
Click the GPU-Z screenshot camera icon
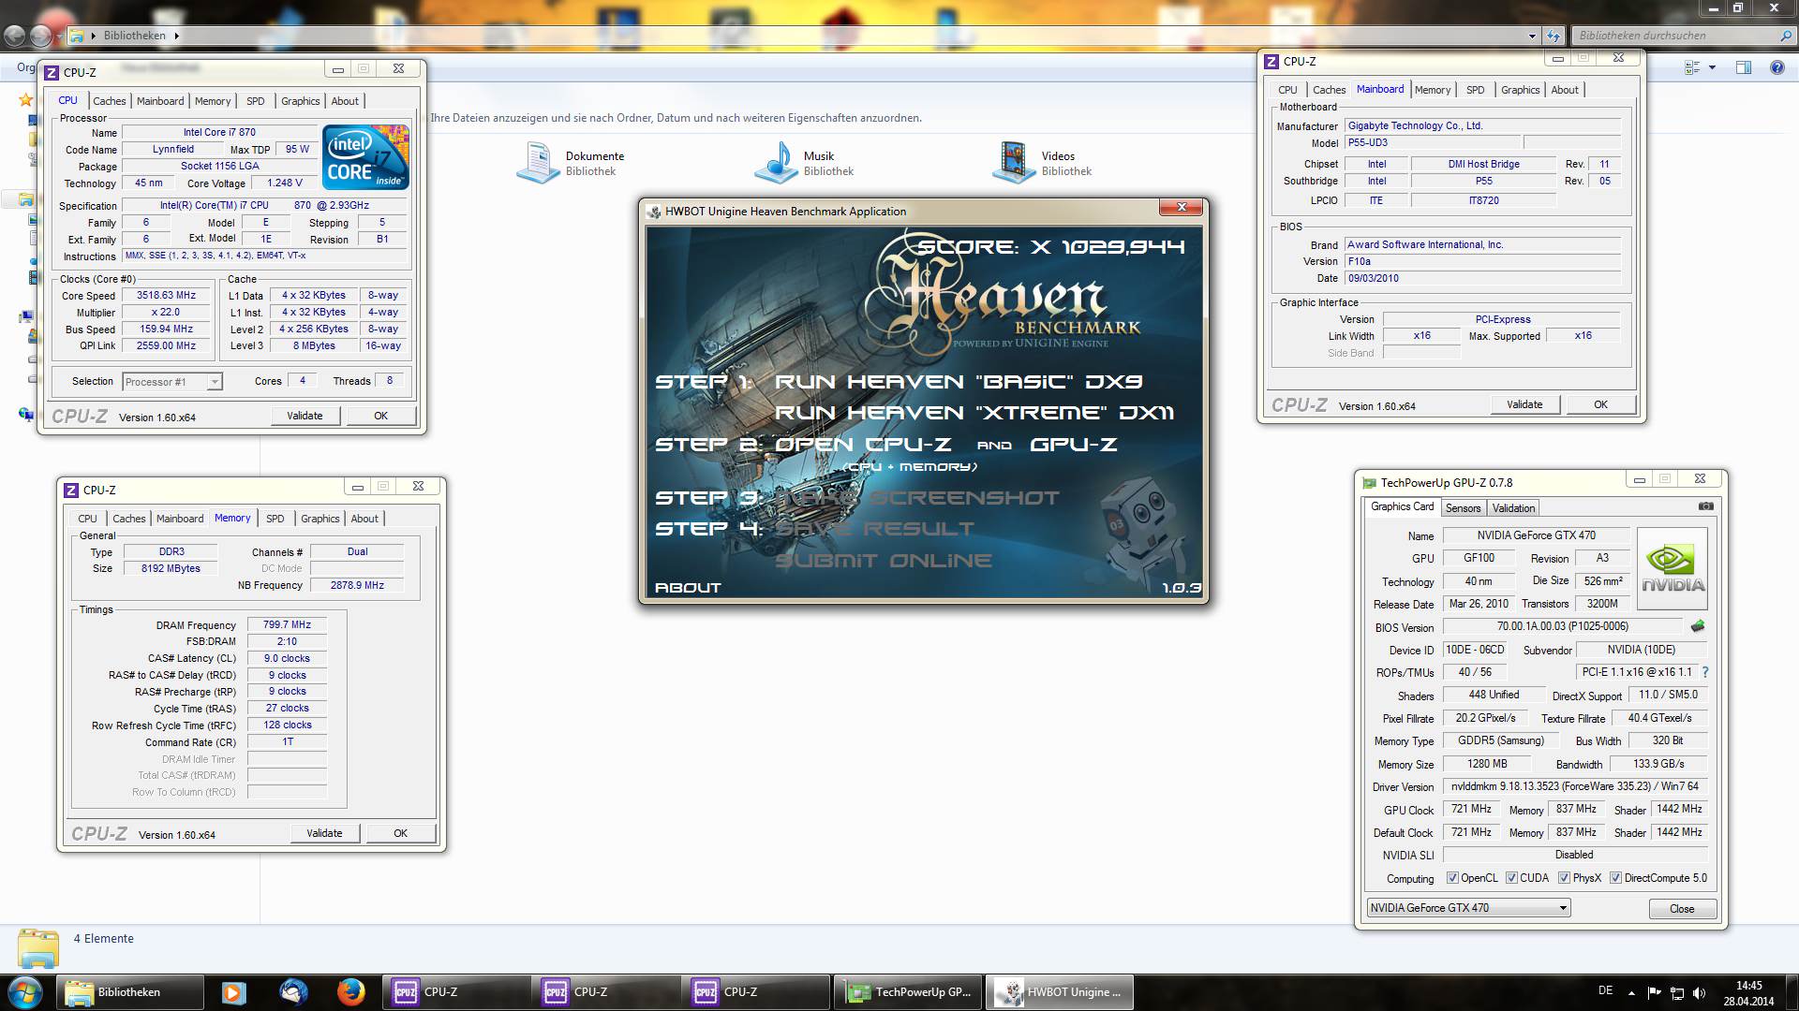(x=1705, y=506)
